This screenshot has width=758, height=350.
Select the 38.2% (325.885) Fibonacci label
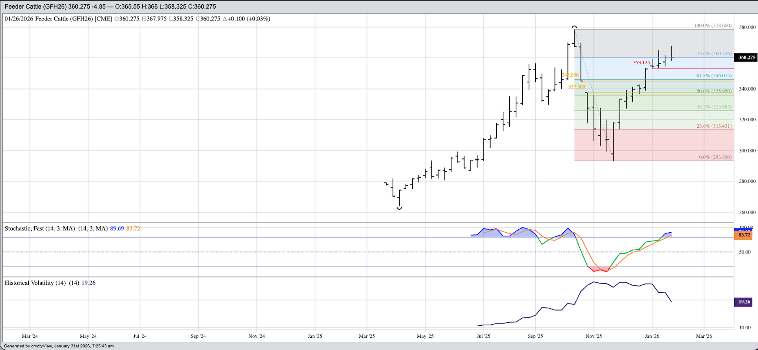point(714,107)
